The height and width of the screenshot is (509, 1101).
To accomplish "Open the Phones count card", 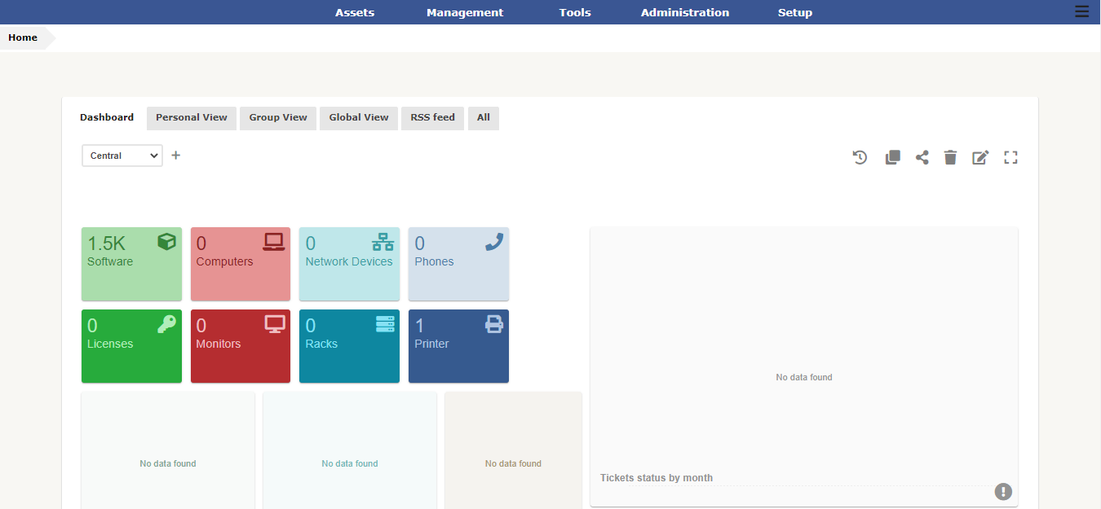I will click(x=458, y=264).
